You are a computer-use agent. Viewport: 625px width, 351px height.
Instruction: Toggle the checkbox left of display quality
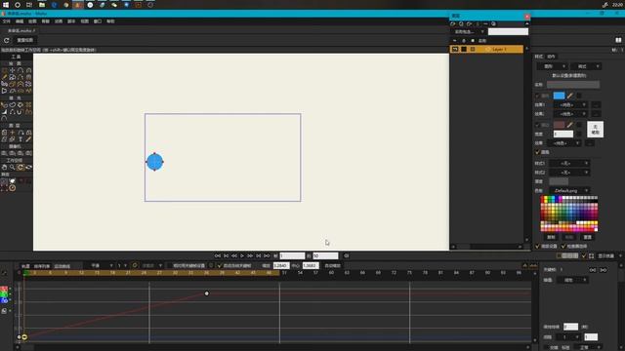click(x=584, y=255)
